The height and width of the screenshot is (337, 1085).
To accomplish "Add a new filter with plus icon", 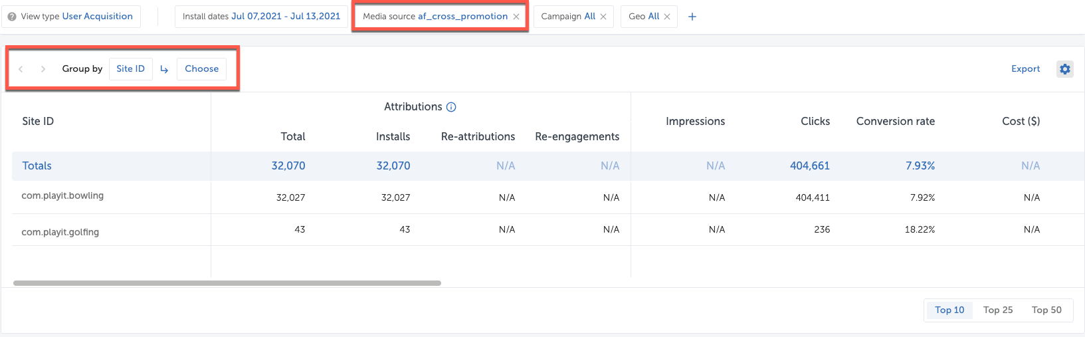I will tap(692, 17).
